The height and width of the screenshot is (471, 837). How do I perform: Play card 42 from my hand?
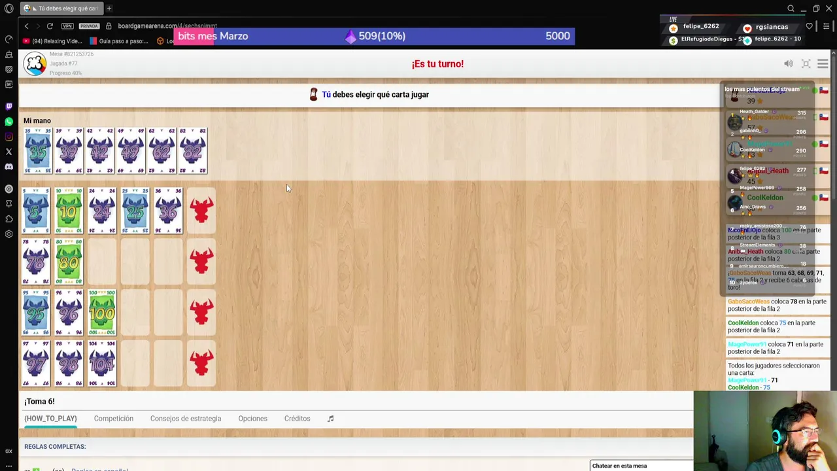99,151
